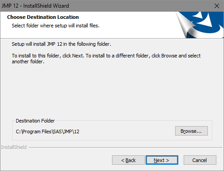Go back with the < Back button
Screen dimensions: 224x171
click(128, 160)
